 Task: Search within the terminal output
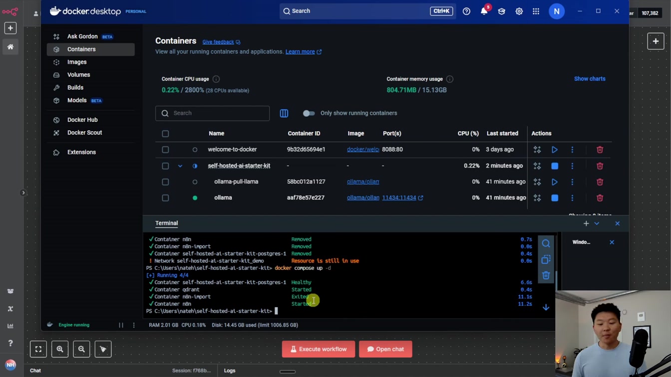click(546, 244)
